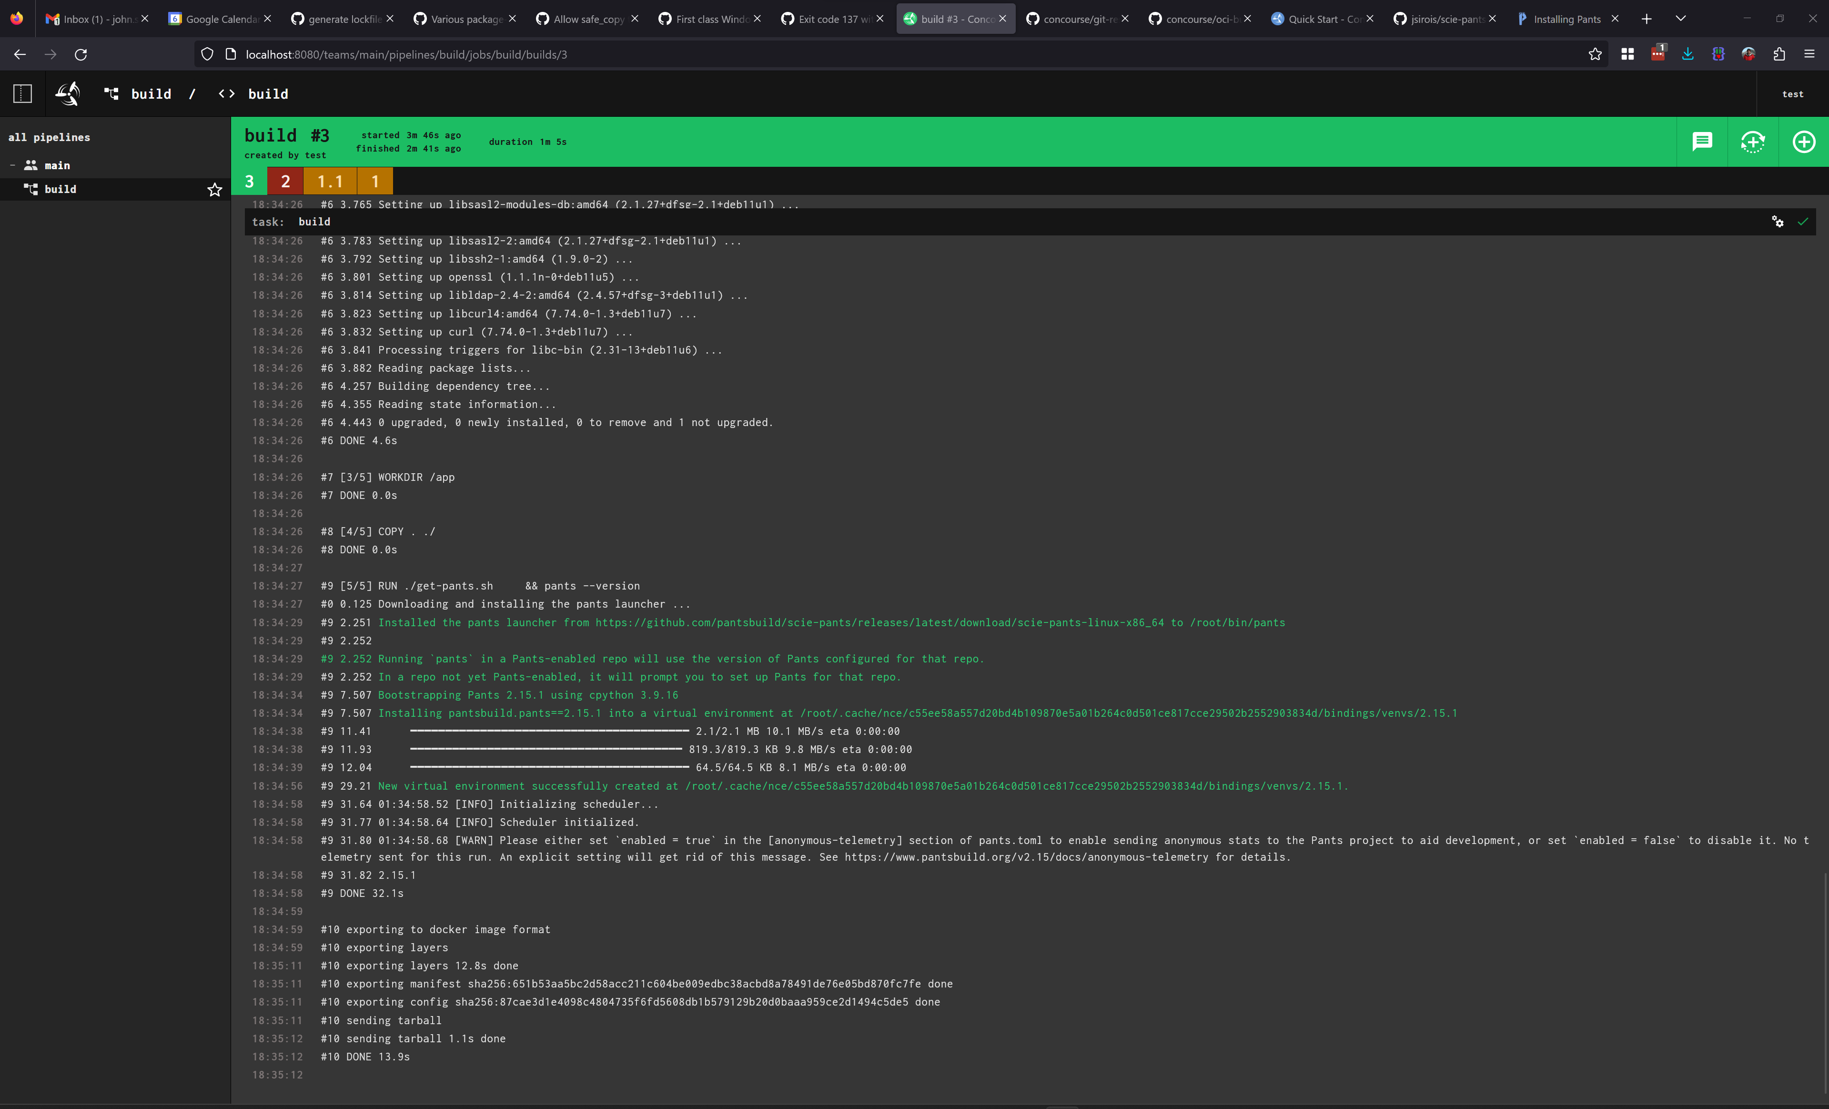Image resolution: width=1829 pixels, height=1109 pixels.
Task: Click the all pipelines link
Action: click(x=50, y=137)
